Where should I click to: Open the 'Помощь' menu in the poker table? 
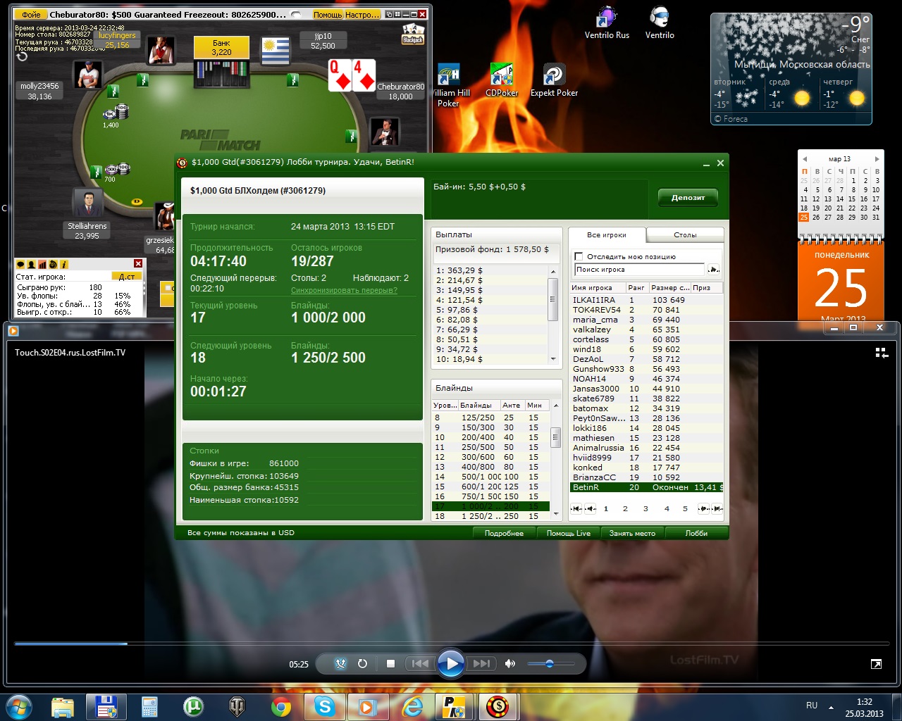pyautogui.click(x=327, y=14)
